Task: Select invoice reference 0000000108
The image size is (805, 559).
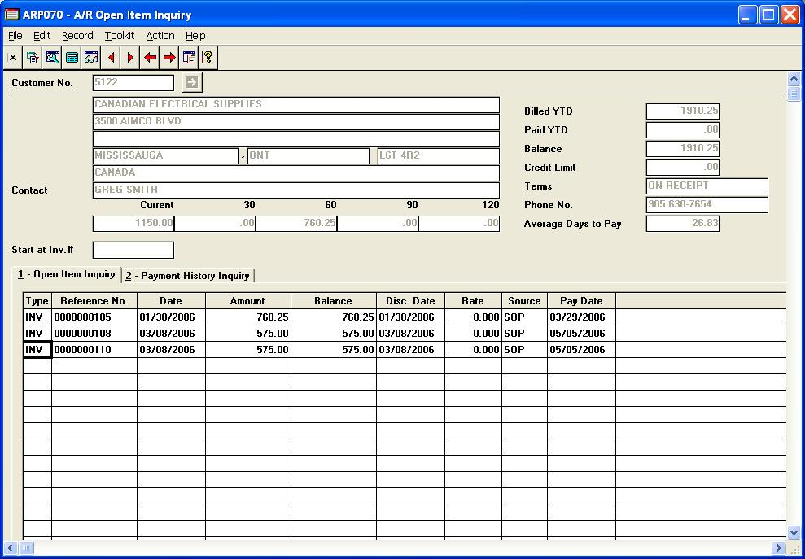Action: pos(94,334)
